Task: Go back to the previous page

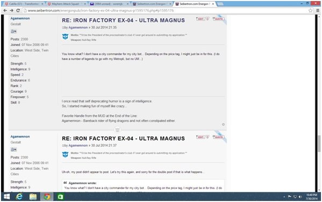Action: (x=5, y=10)
